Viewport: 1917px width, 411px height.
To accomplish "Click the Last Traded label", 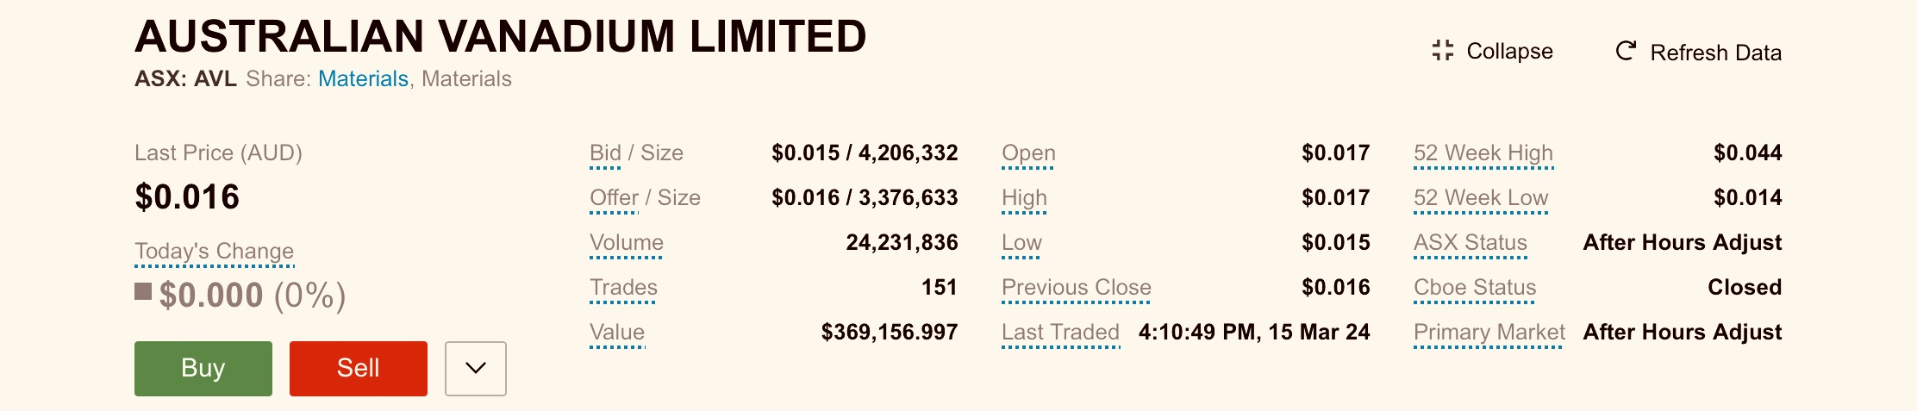I will [1060, 332].
